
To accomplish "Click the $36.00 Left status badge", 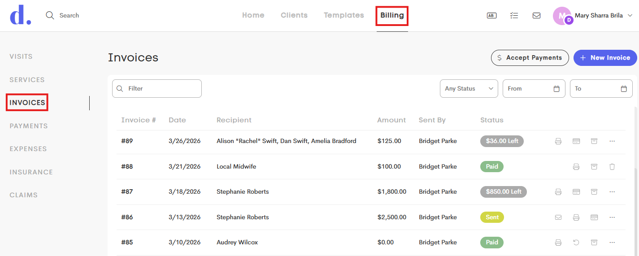I will point(502,141).
